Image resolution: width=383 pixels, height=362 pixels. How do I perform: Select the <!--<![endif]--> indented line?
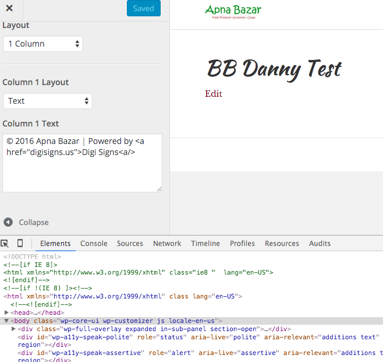coord(41,304)
